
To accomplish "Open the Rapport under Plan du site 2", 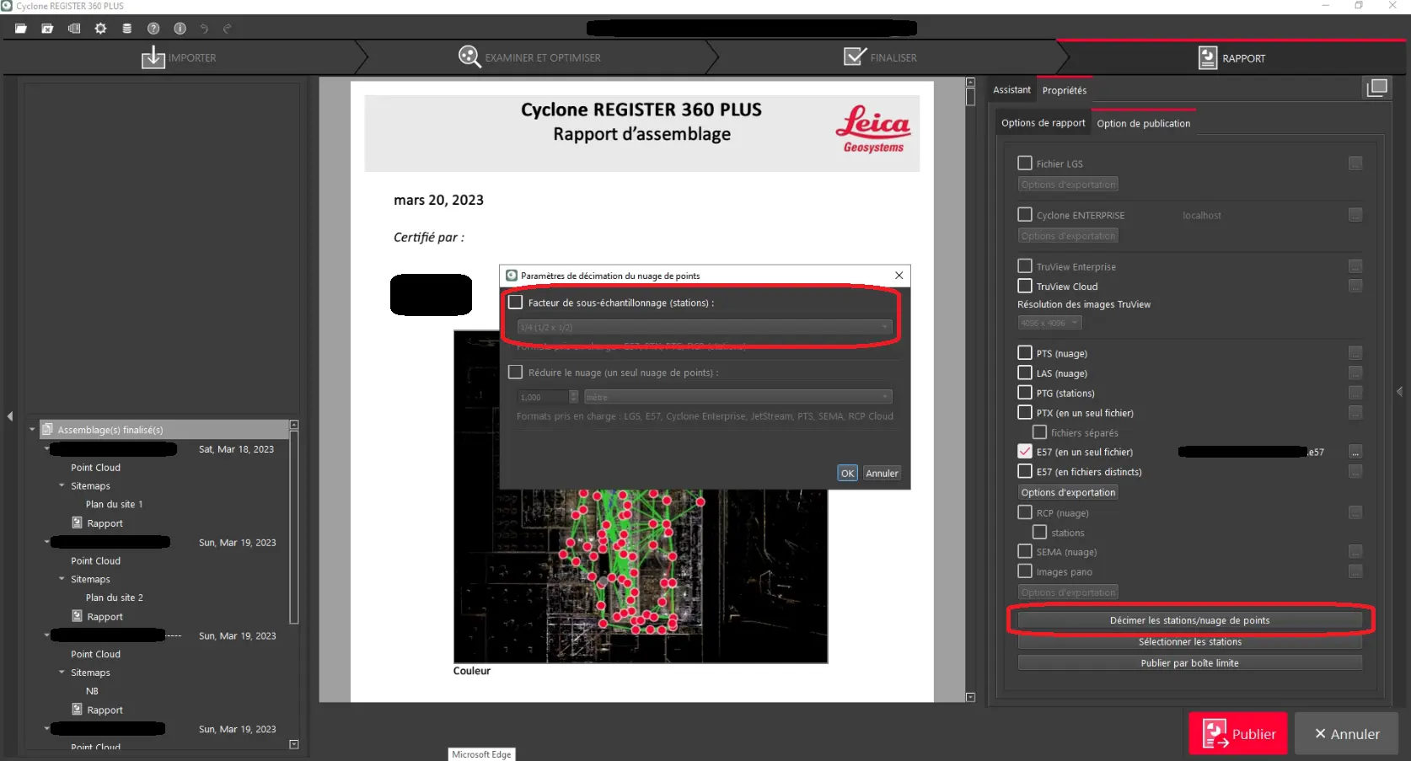I will pyautogui.click(x=105, y=617).
